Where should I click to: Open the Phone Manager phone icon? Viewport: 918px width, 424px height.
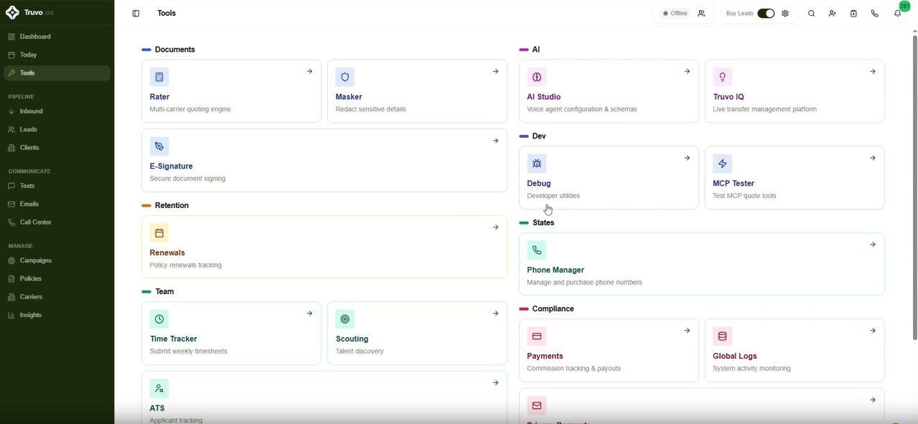(x=537, y=250)
